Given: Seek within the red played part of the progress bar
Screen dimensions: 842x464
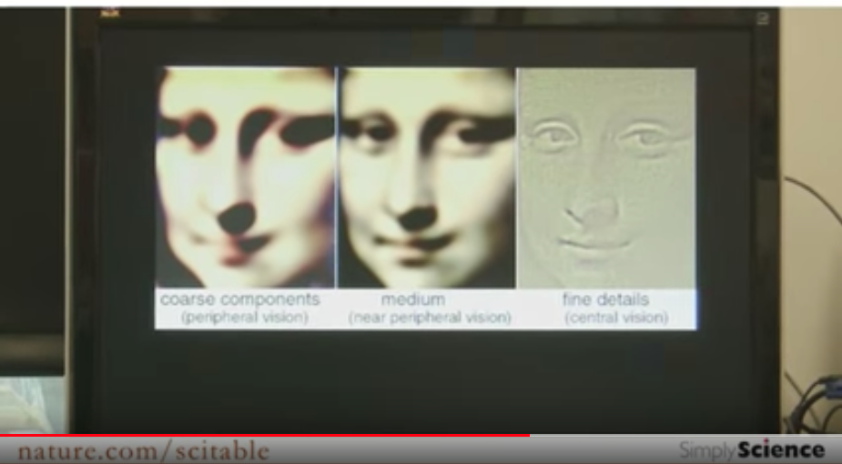Looking at the screenshot, I should tap(265, 436).
